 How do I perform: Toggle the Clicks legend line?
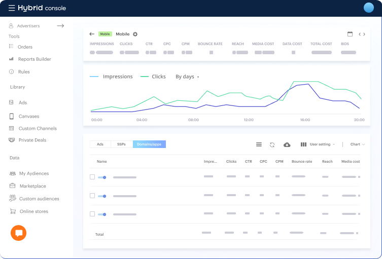point(153,77)
